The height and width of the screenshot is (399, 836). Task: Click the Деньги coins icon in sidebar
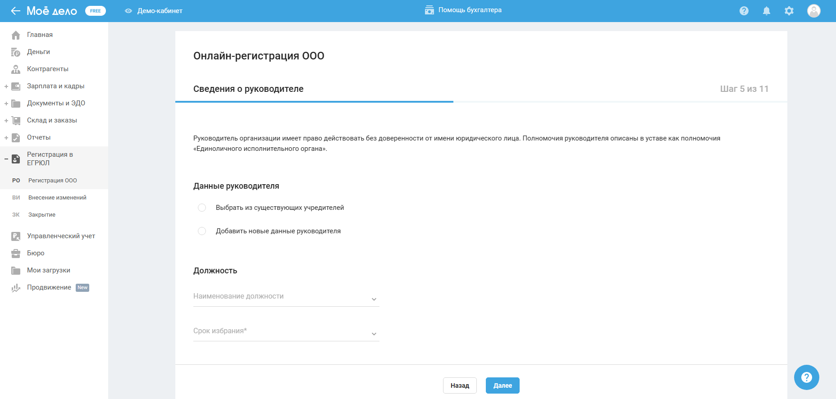coord(16,52)
